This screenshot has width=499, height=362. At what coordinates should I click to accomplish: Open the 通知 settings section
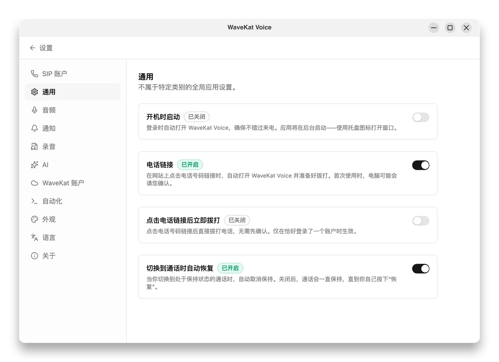[73, 129]
